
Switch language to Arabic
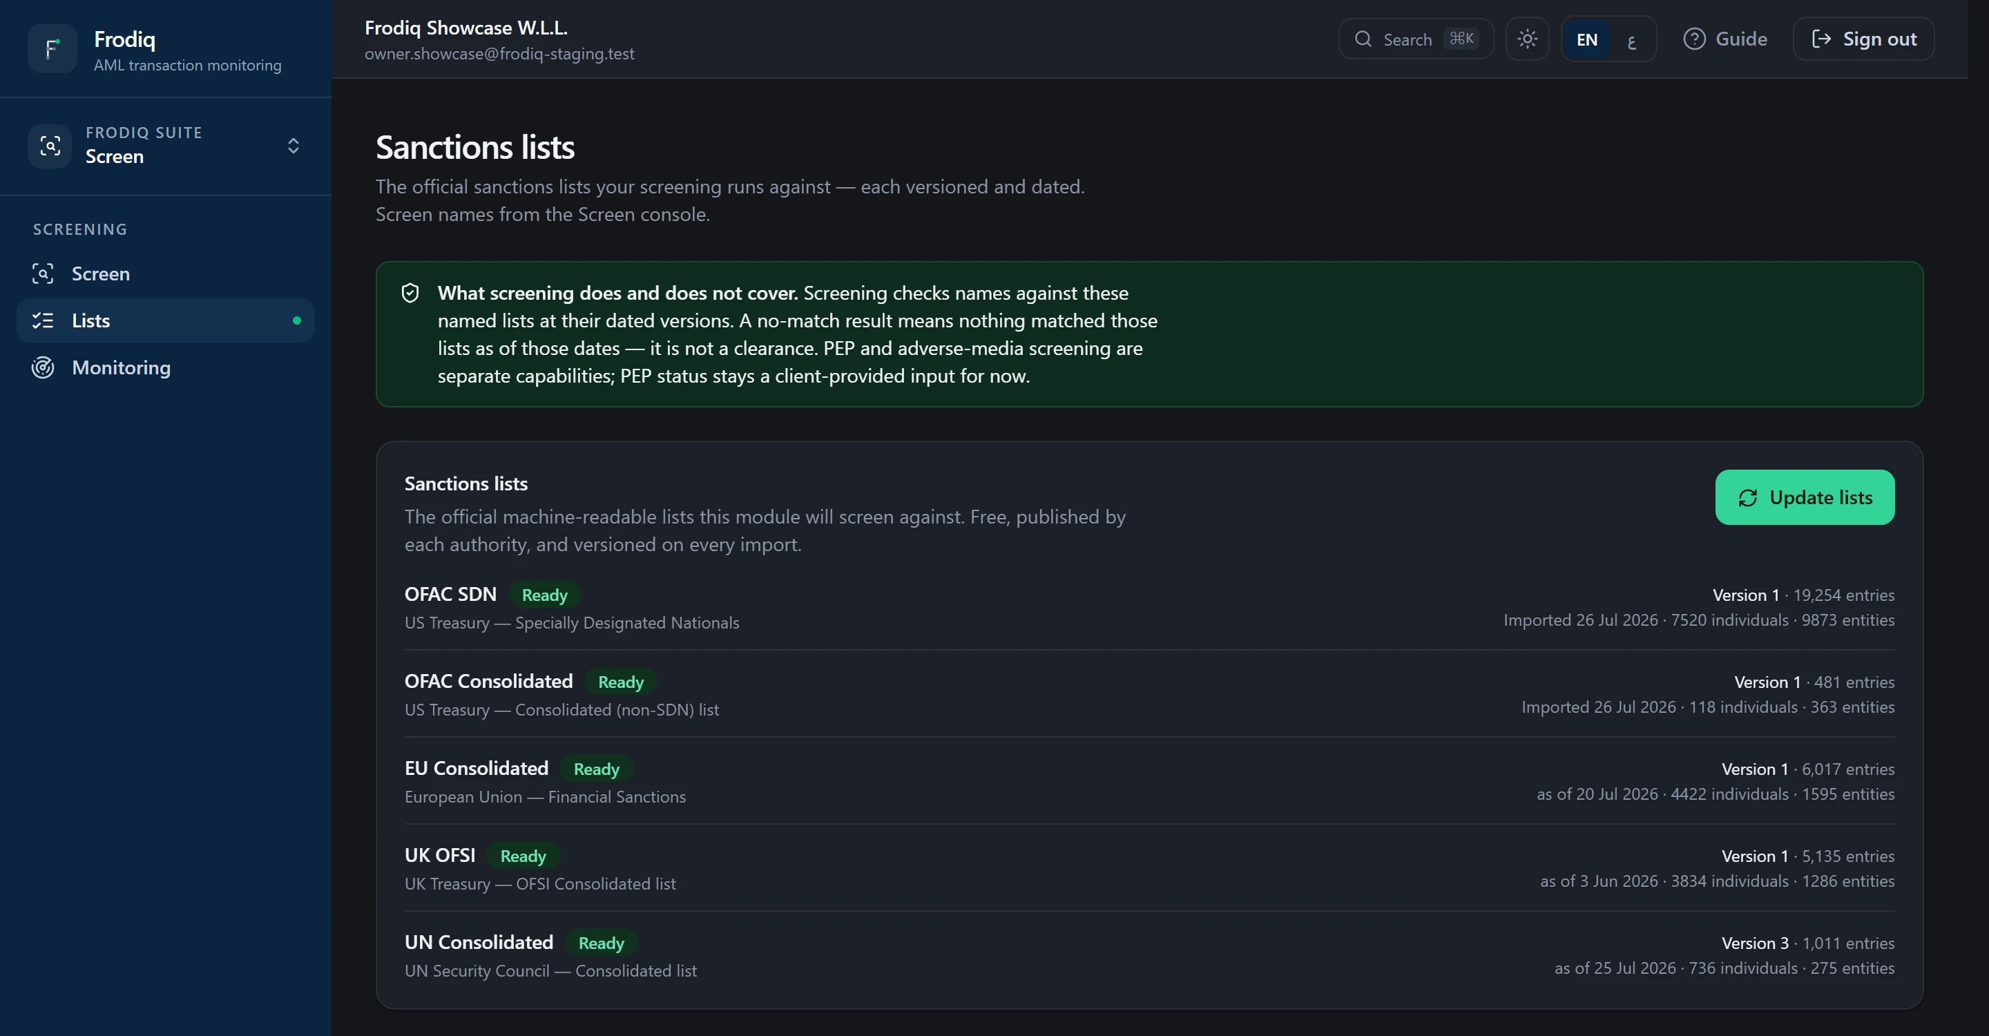point(1631,39)
